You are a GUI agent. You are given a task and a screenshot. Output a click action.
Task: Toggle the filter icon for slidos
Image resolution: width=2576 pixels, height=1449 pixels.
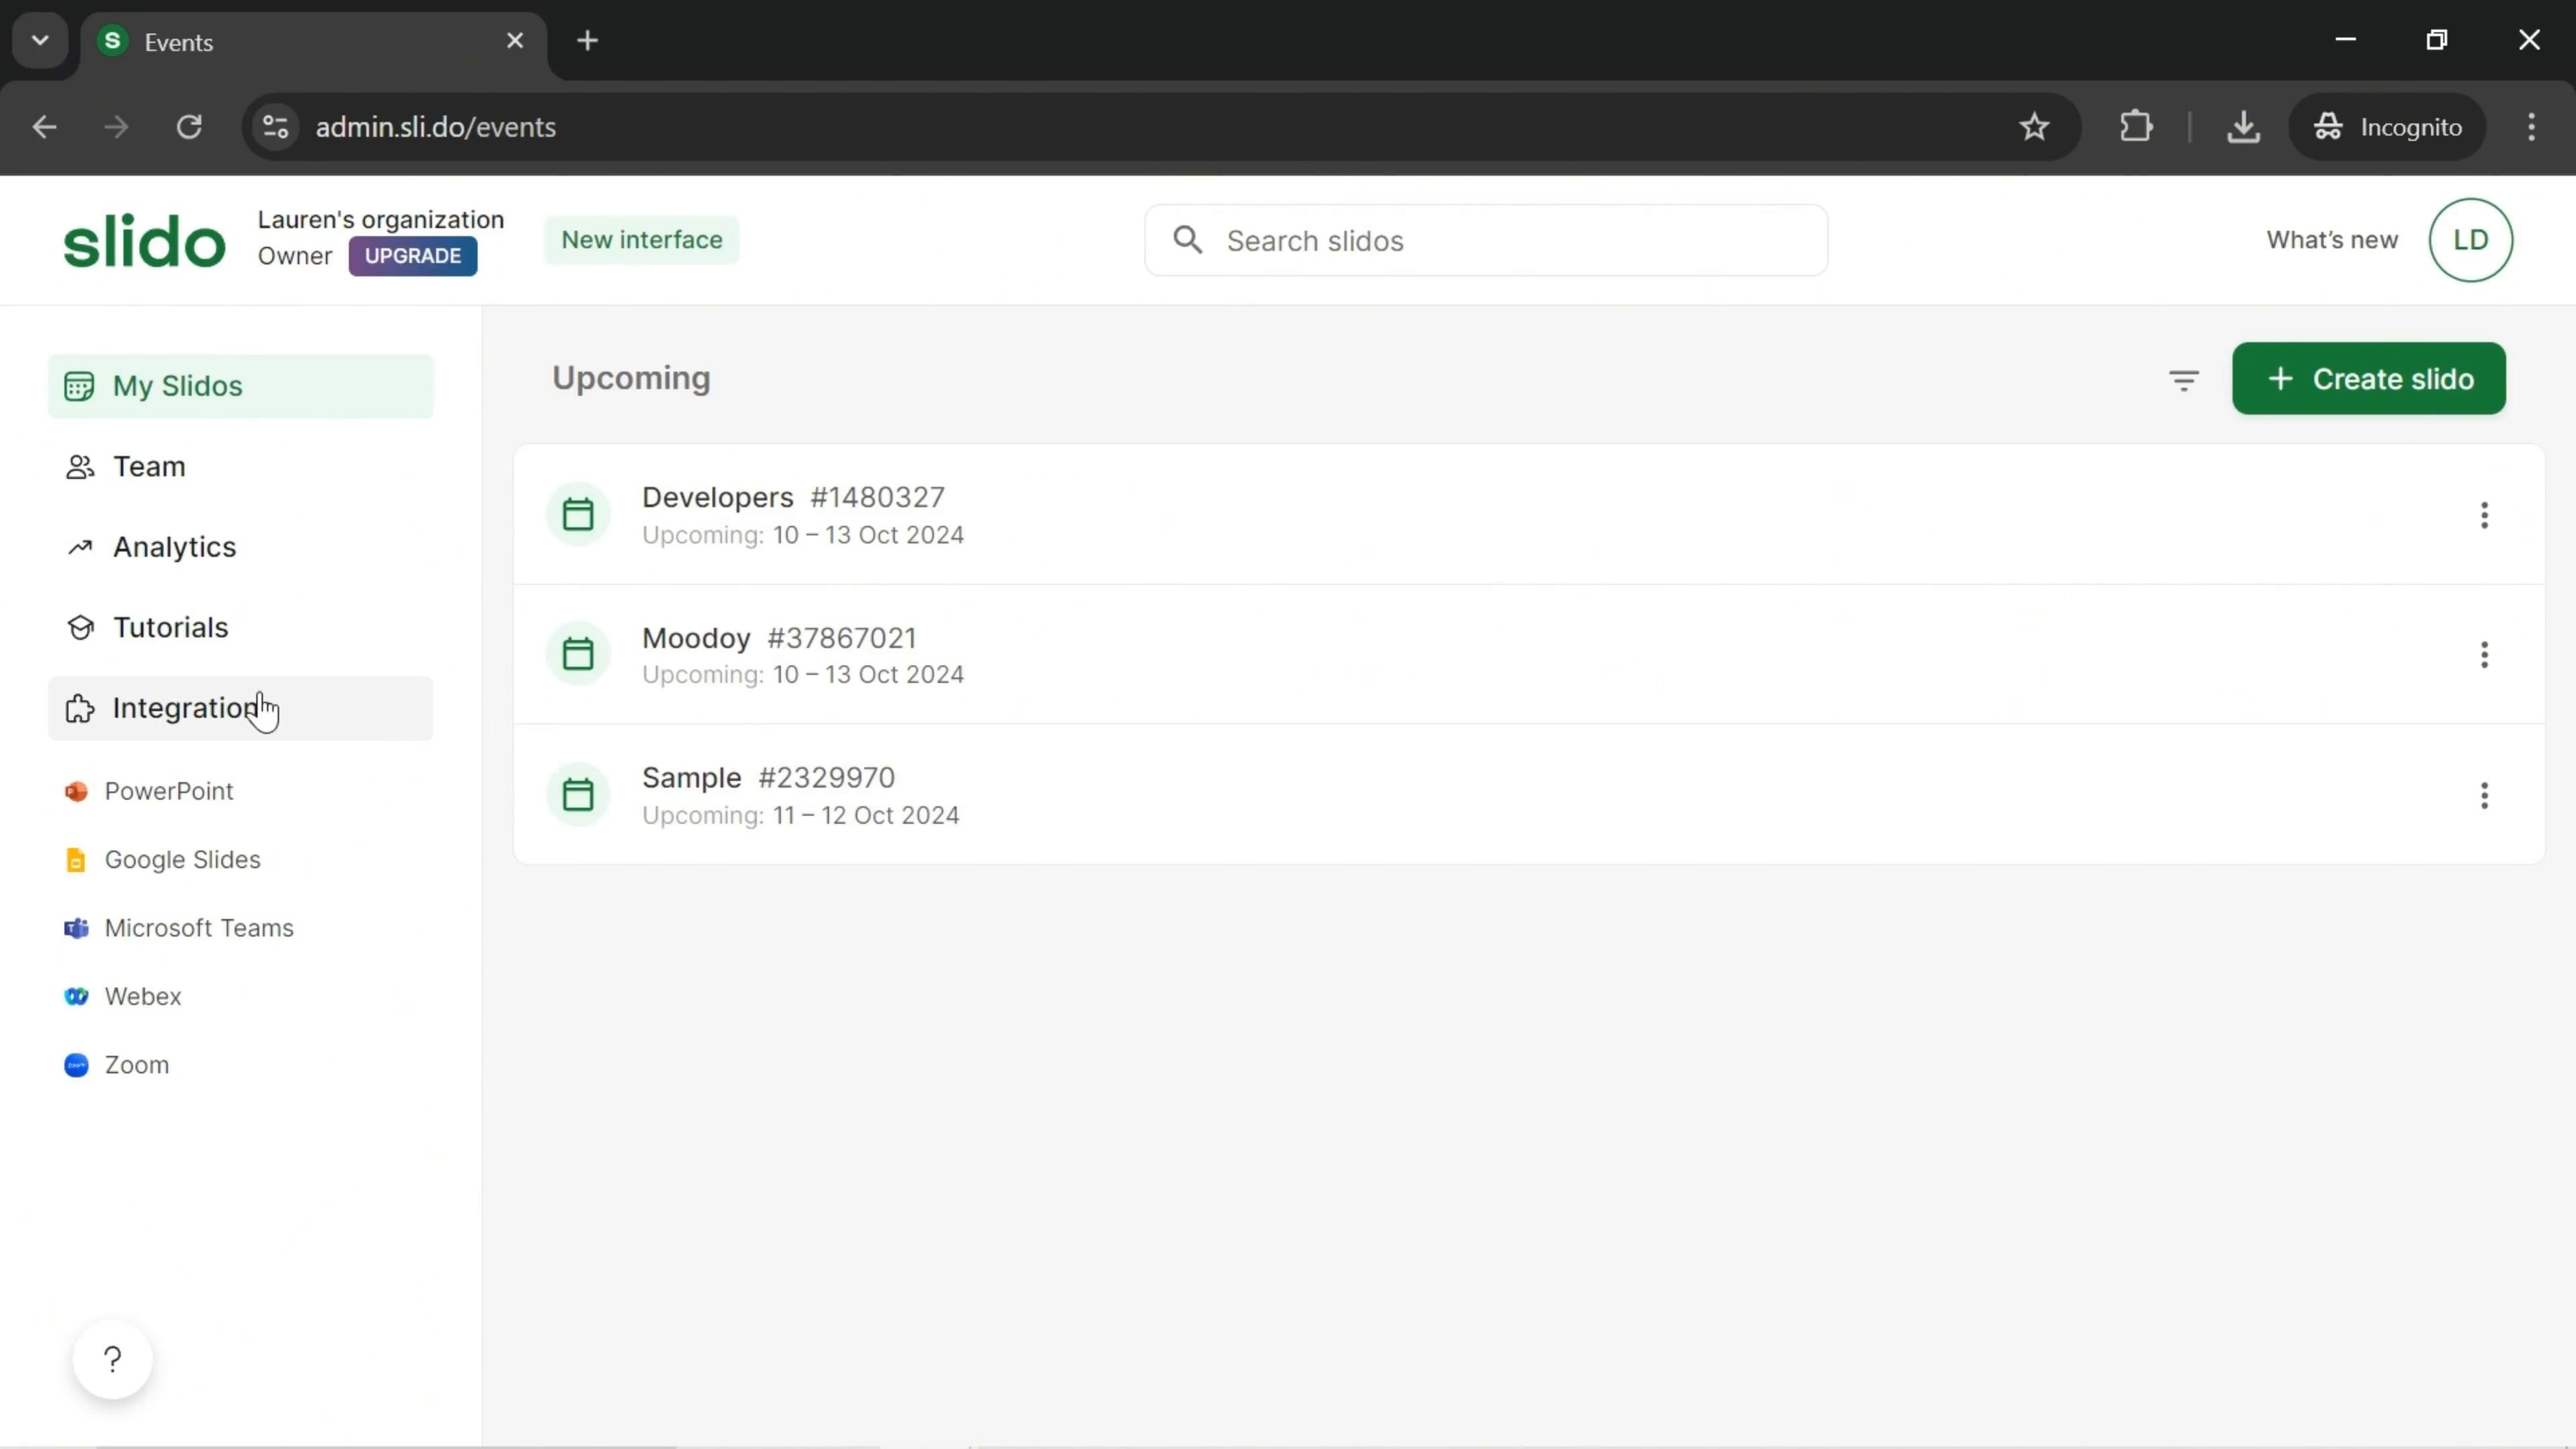click(2185, 378)
